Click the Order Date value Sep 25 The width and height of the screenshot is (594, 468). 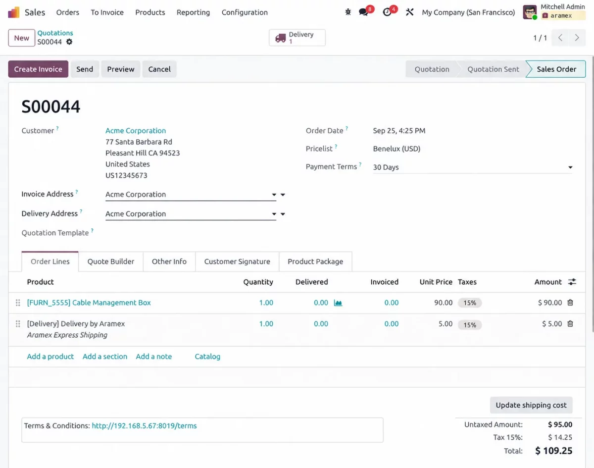(399, 131)
